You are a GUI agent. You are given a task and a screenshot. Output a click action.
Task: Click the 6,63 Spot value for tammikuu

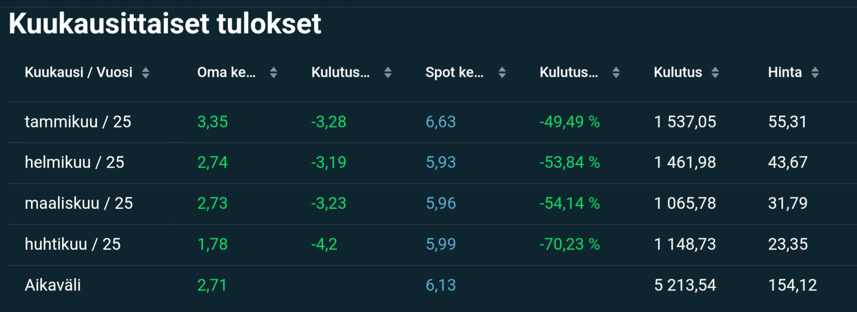point(441,122)
